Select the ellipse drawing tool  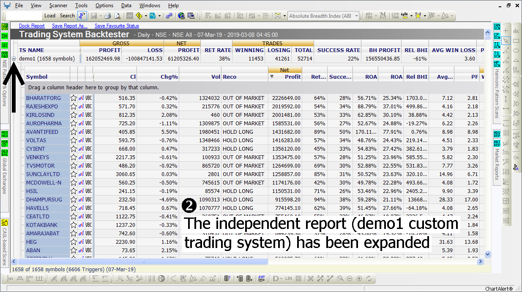click(x=516, y=50)
